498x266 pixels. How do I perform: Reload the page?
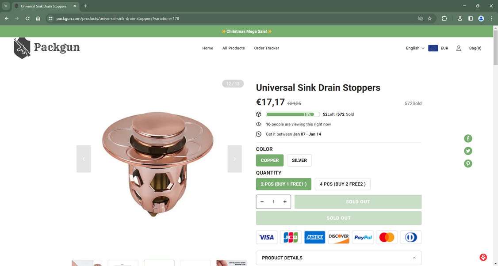click(x=27, y=19)
